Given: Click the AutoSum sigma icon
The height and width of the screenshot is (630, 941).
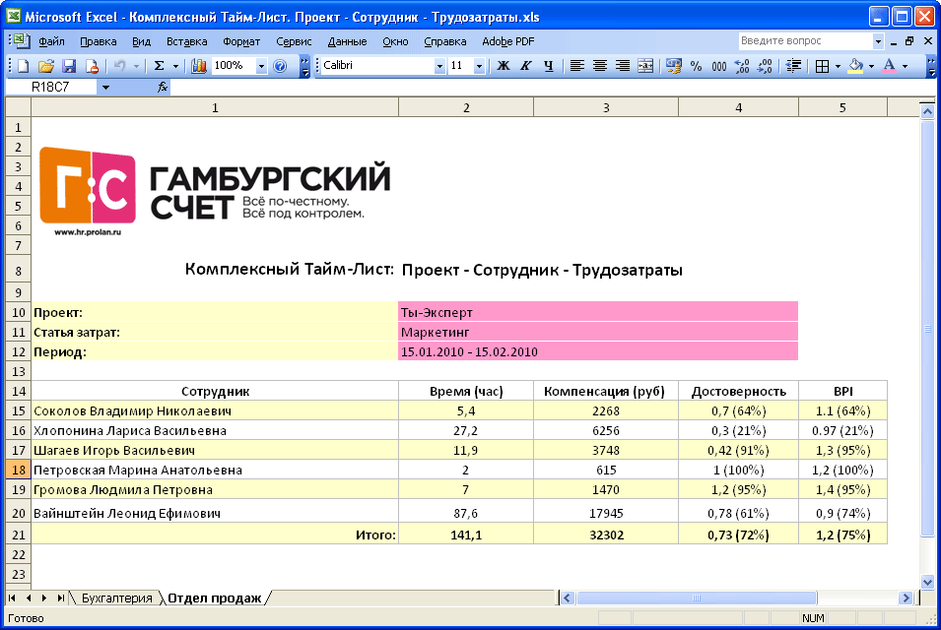Looking at the screenshot, I should click(x=159, y=66).
